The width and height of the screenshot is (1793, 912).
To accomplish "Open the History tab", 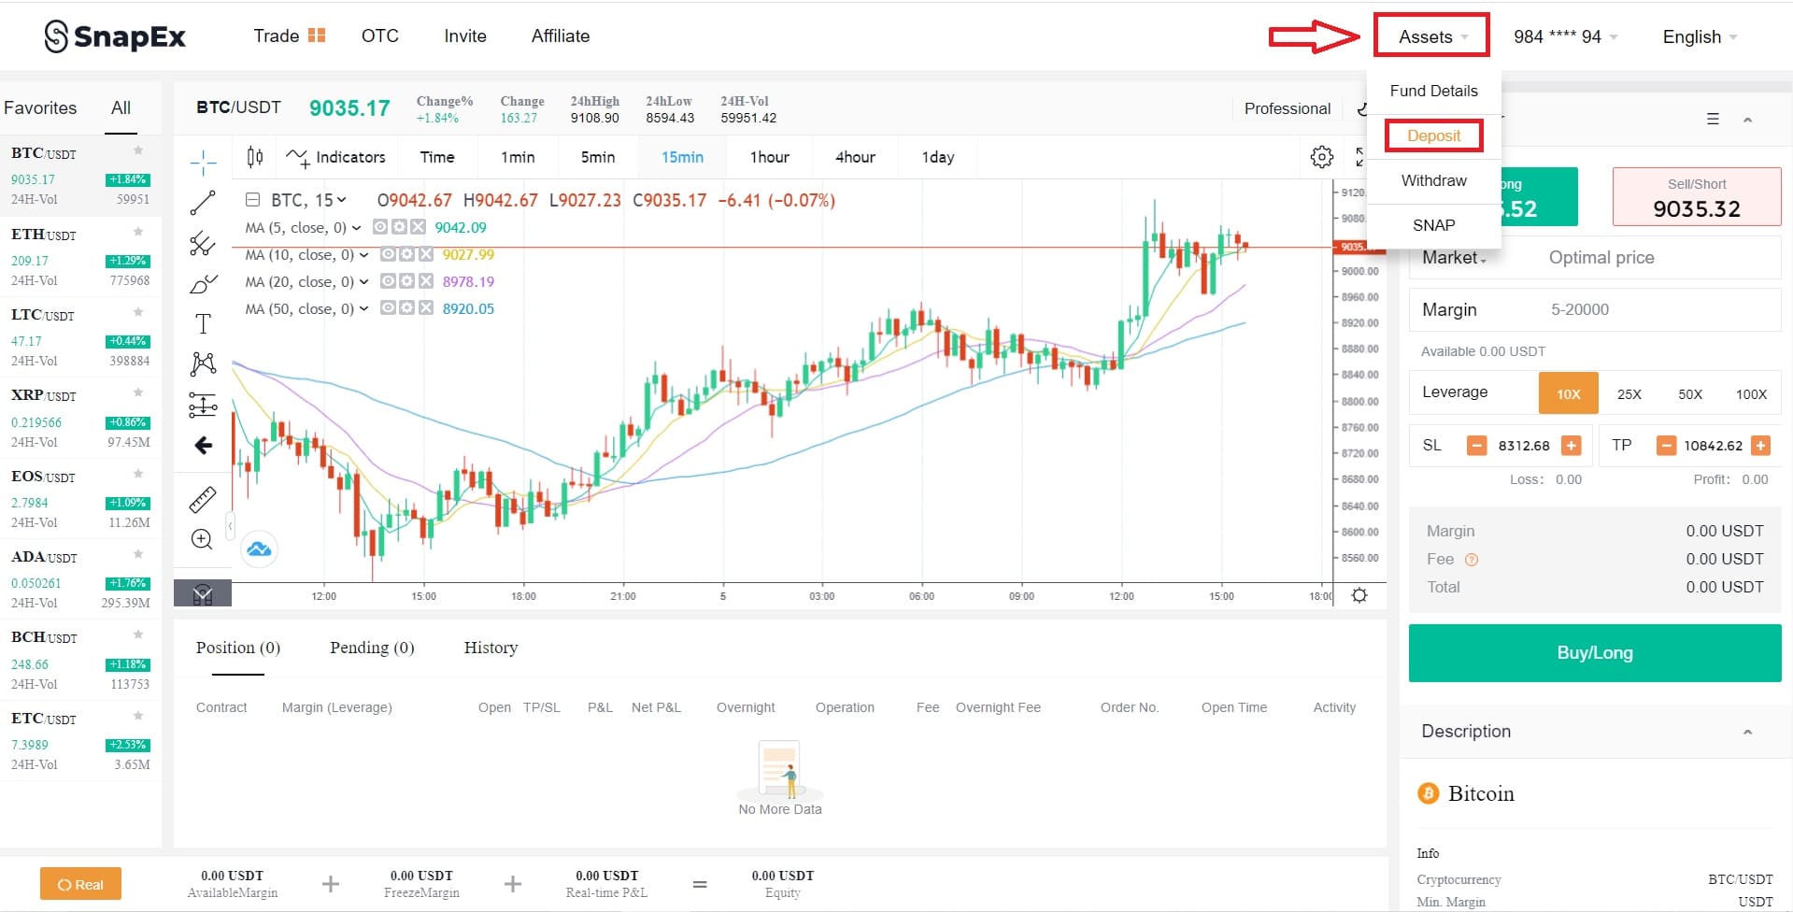I will [491, 648].
